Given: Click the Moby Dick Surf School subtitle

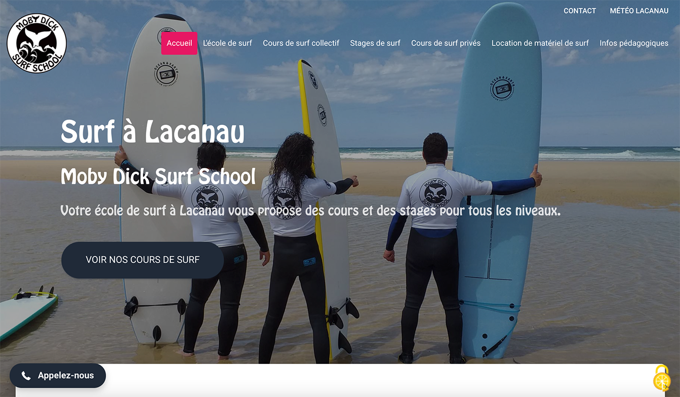Looking at the screenshot, I should (158, 176).
